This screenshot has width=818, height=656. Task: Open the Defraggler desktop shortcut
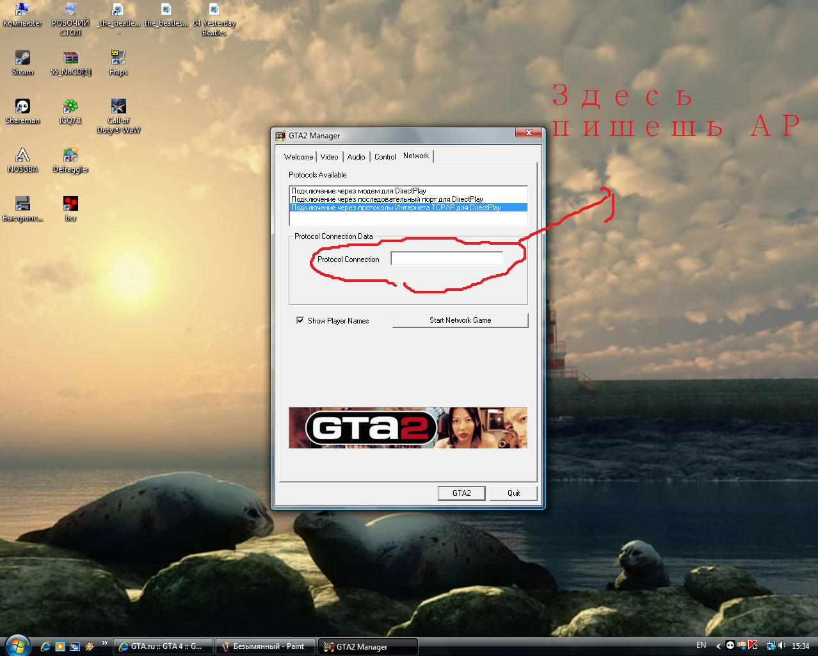(x=70, y=160)
